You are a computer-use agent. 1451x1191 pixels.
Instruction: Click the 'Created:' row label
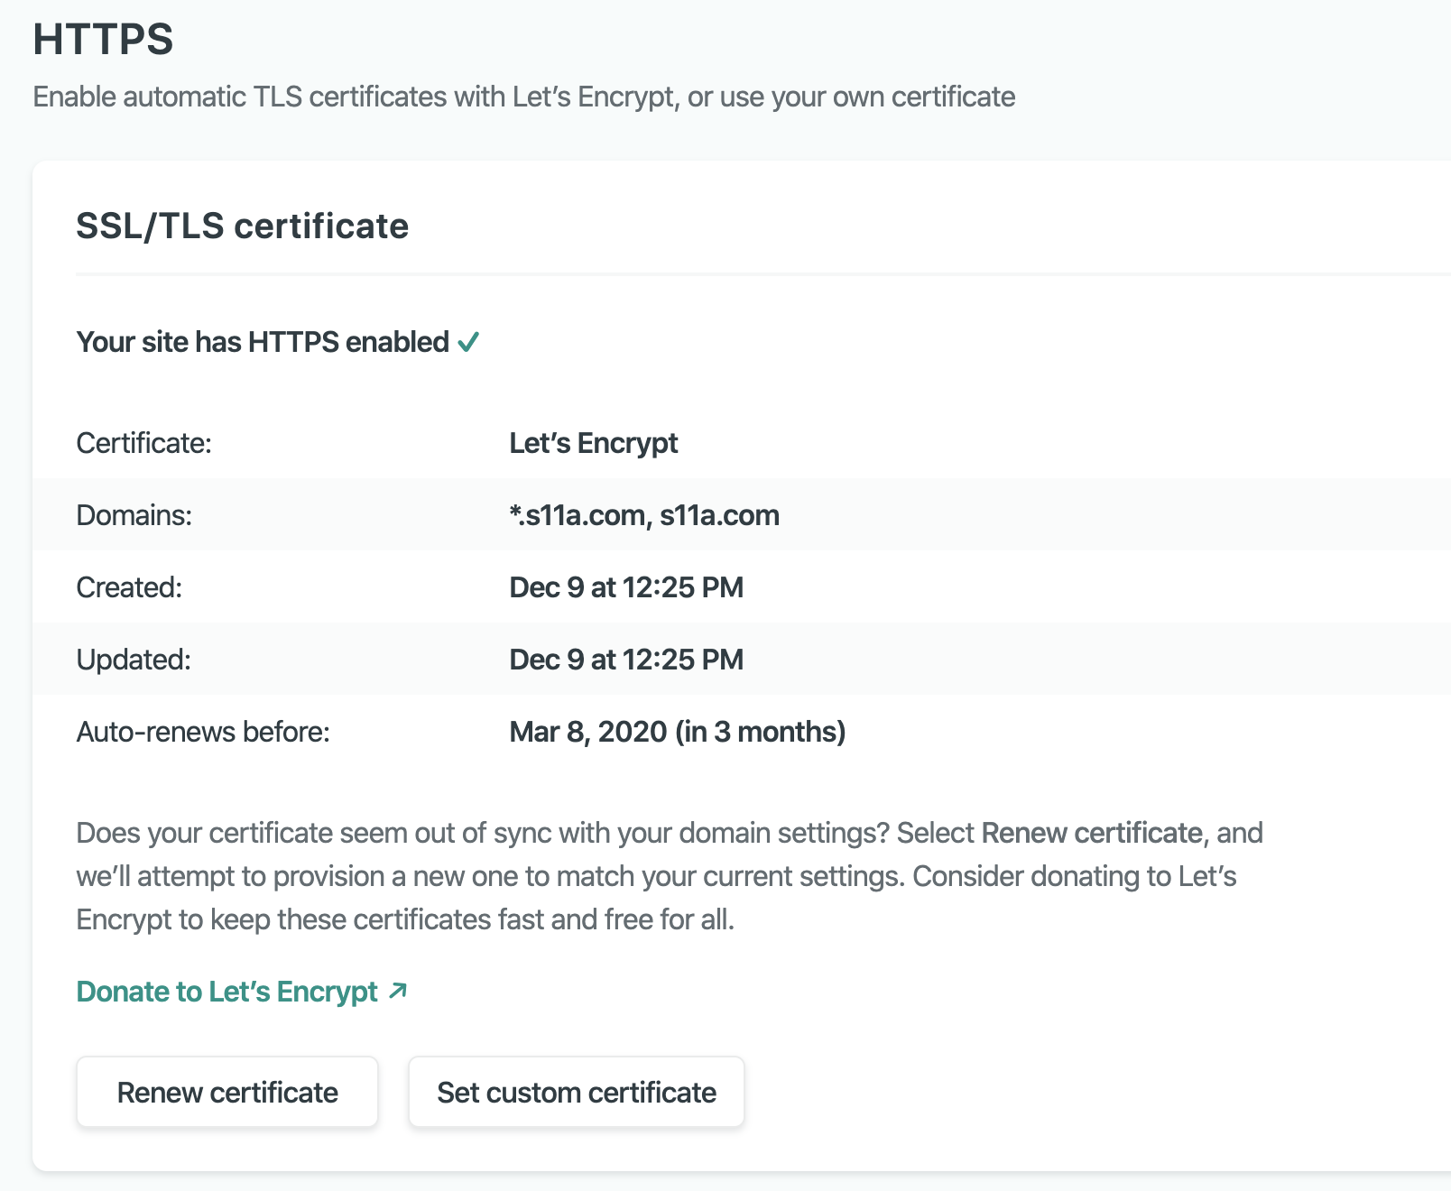129,587
